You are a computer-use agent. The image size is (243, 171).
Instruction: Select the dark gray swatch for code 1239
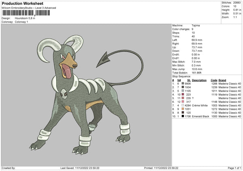183,87
